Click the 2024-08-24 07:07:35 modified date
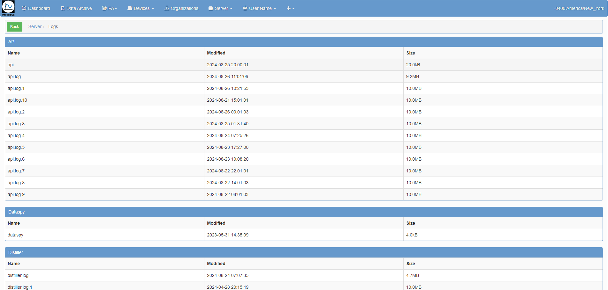608x290 pixels. tap(227, 275)
